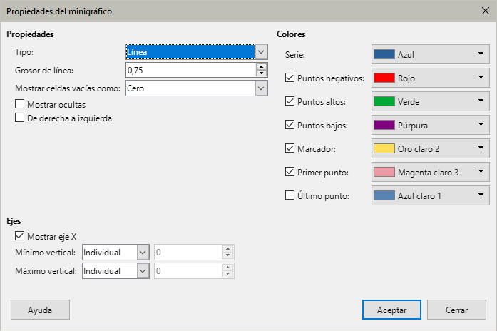
Task: Pick the Serie color Azul swatch
Action: [430, 54]
